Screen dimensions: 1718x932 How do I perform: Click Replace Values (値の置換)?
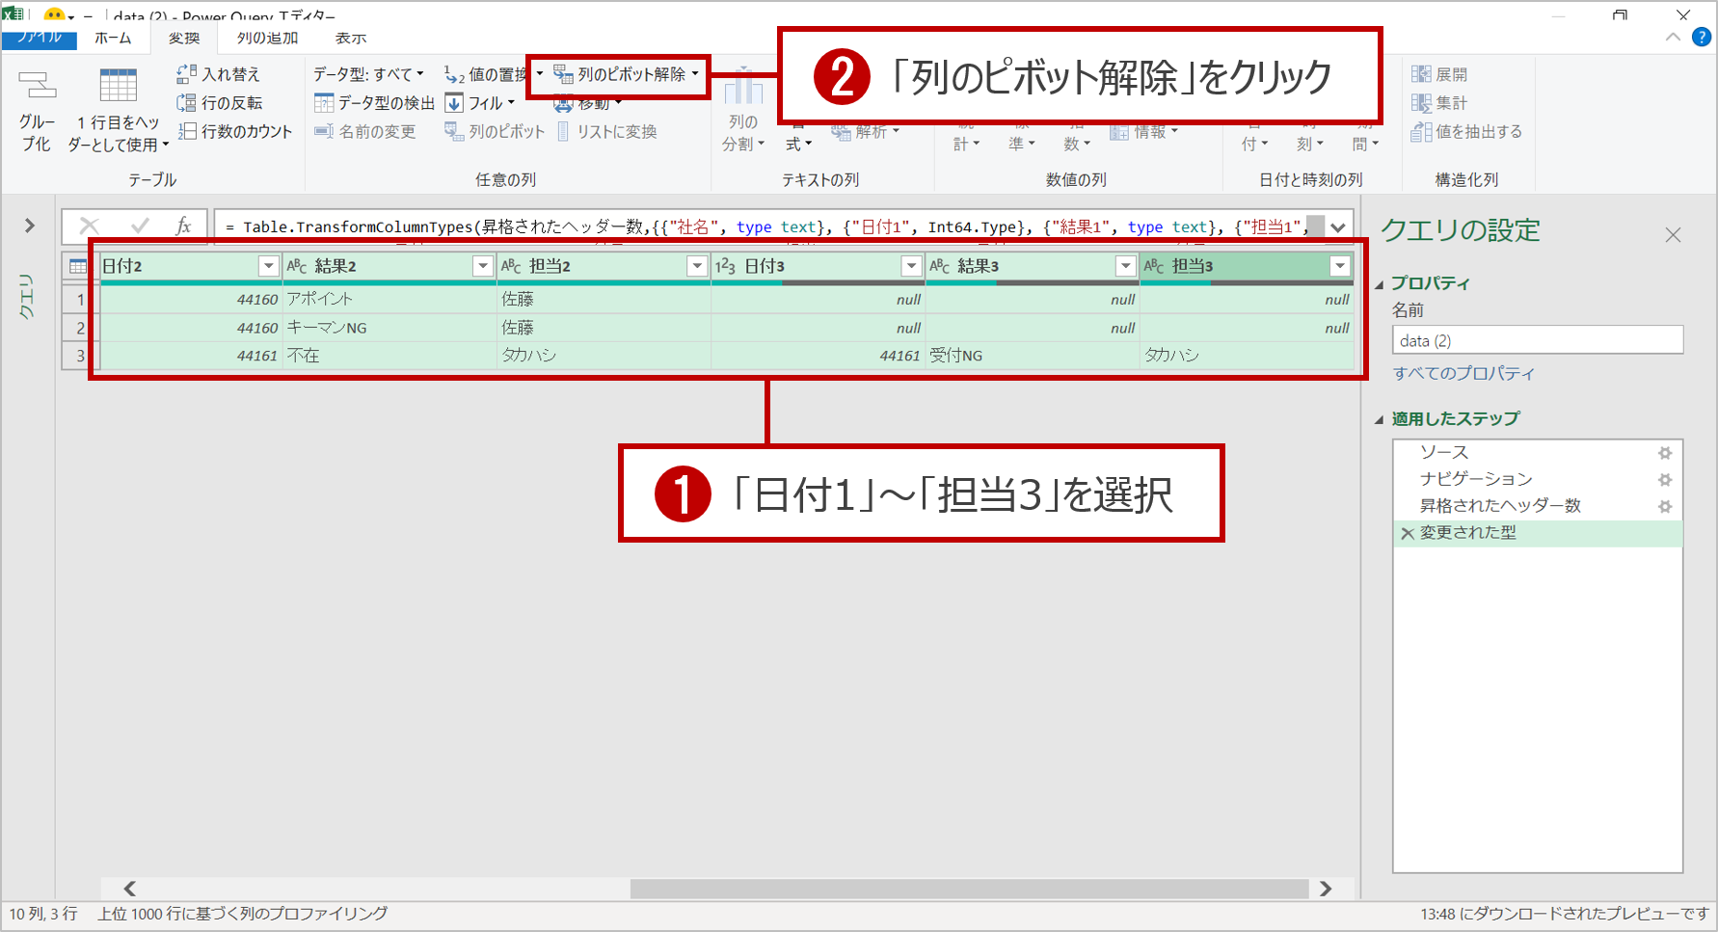(486, 74)
